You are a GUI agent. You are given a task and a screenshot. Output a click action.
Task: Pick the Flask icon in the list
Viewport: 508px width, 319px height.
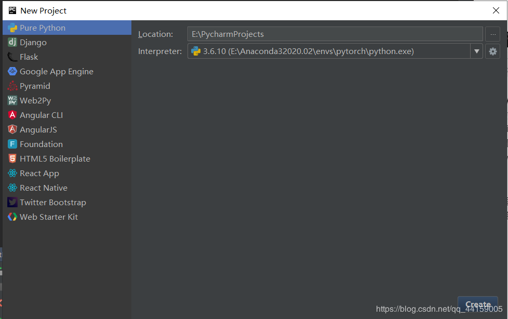tap(12, 57)
